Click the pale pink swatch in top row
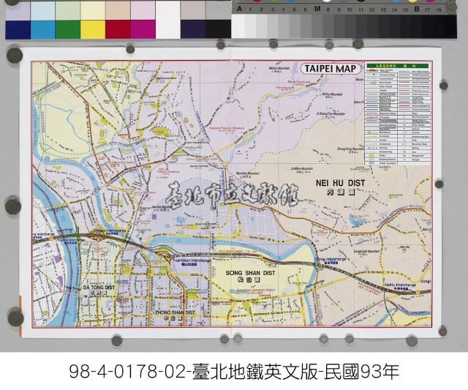Viewport: 468px width, 390px height. (143, 11)
